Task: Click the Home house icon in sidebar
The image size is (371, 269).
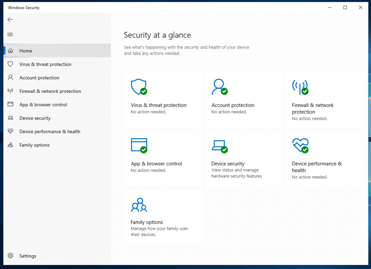Action: [11, 51]
